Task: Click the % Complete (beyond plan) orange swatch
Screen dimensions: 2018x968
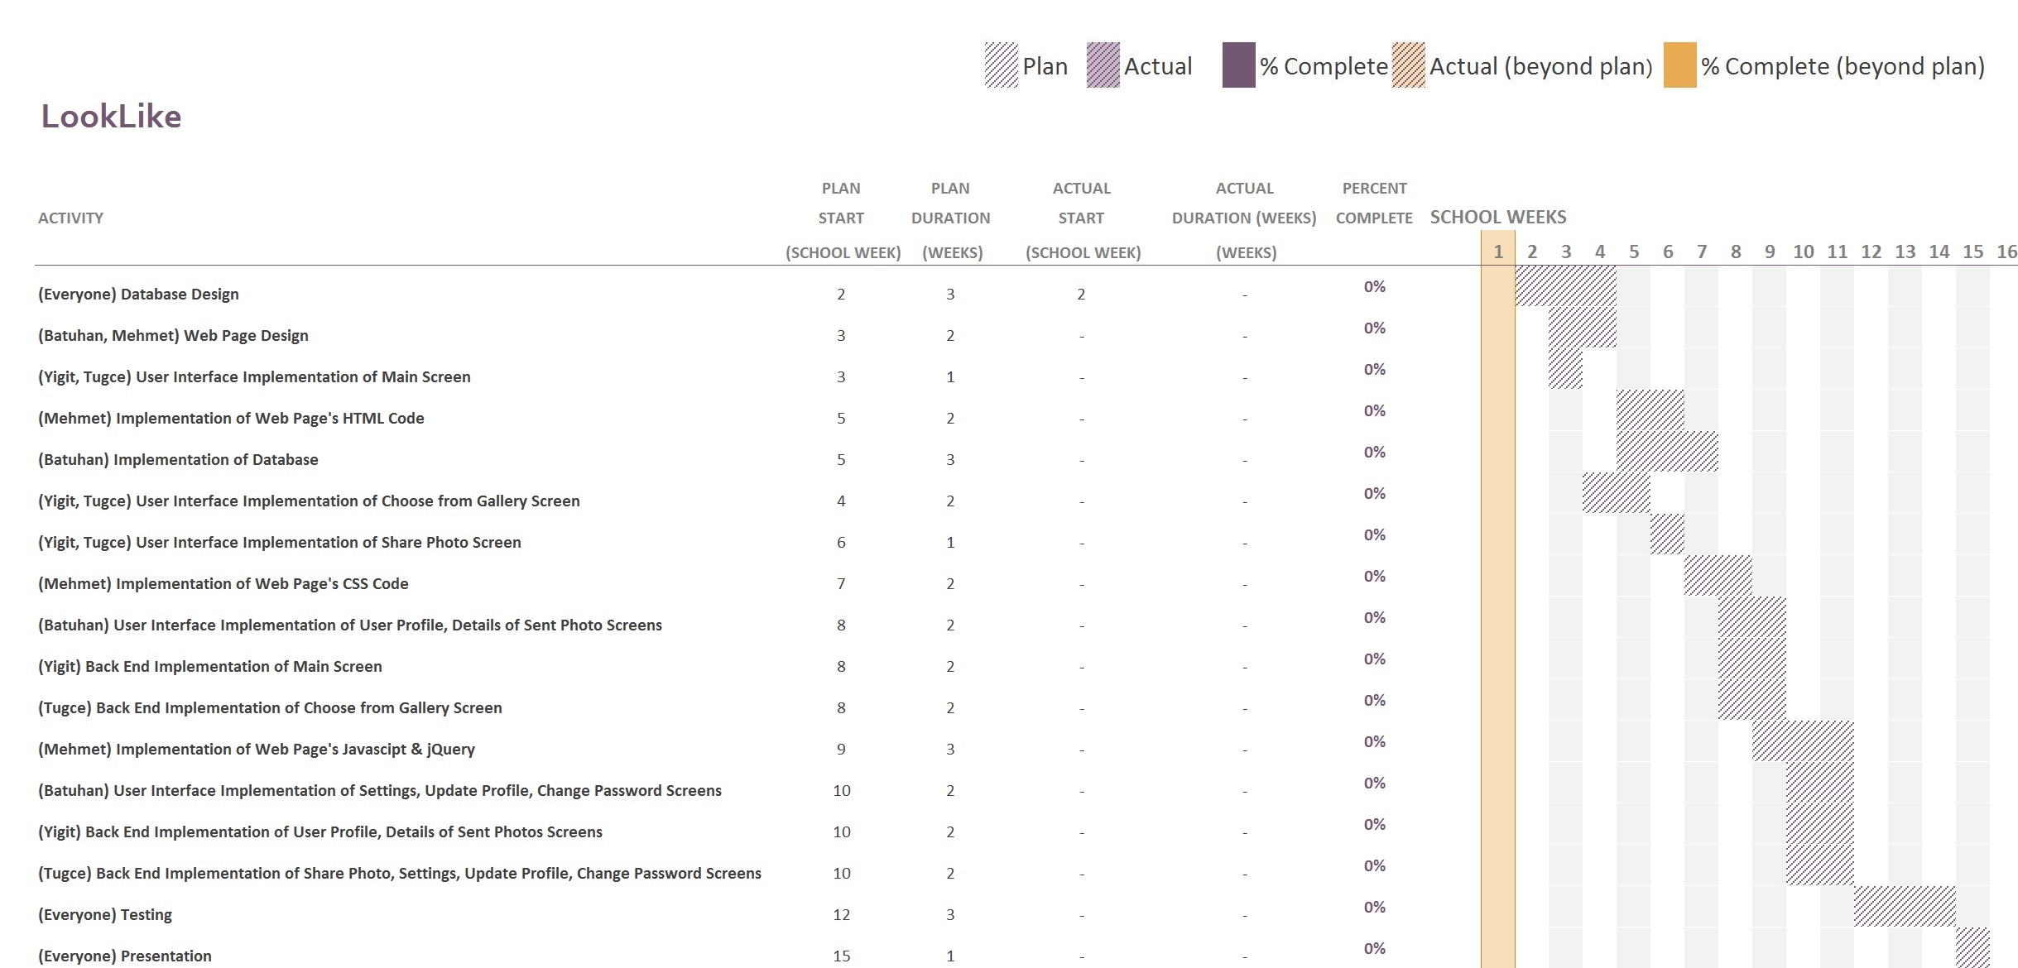Action: (1679, 65)
